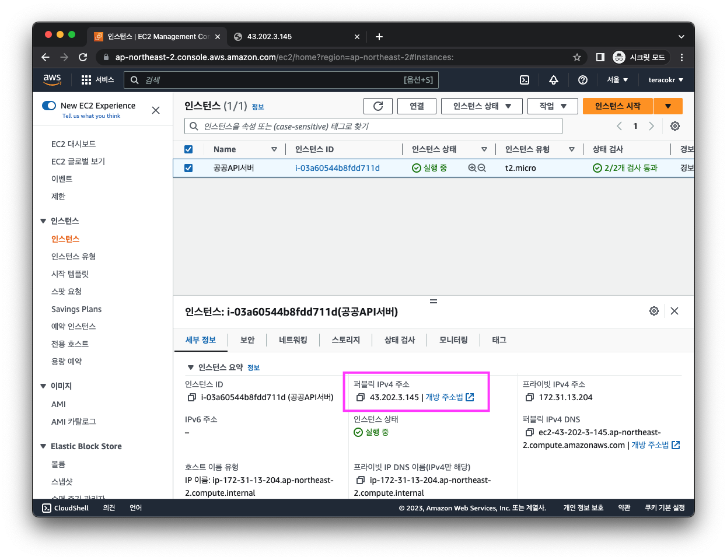This screenshot has width=727, height=560.
Task: Collapse the 인스턴스 sidebar section
Action: point(43,221)
